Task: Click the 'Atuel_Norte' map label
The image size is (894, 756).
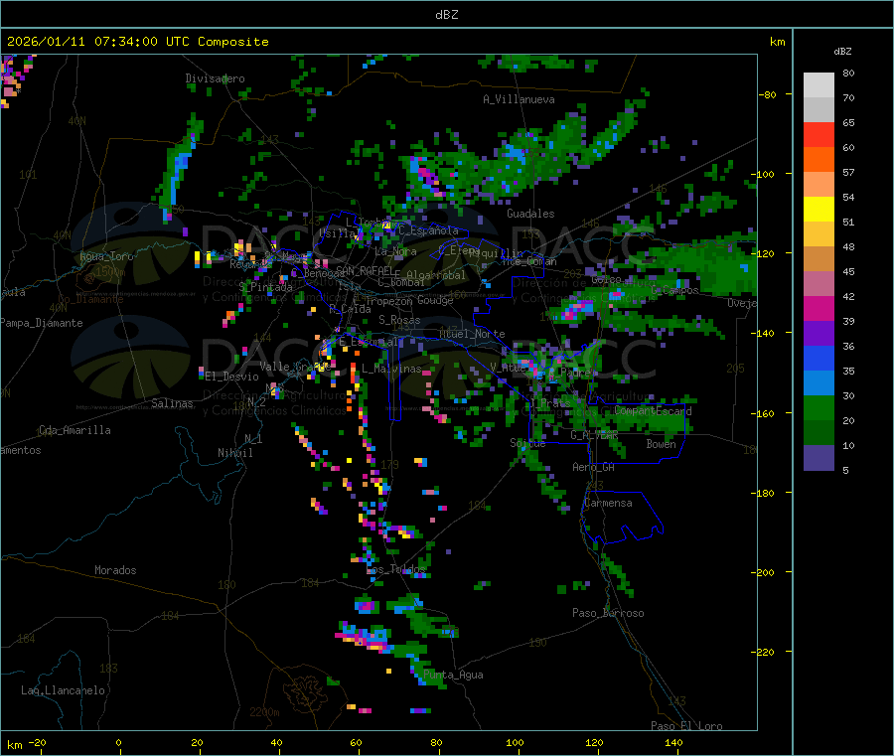Action: click(x=472, y=334)
